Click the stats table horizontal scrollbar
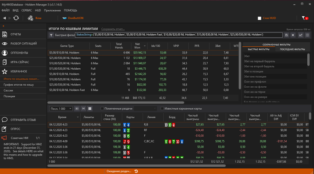Viewport: 314px width, 174px height. [116, 103]
